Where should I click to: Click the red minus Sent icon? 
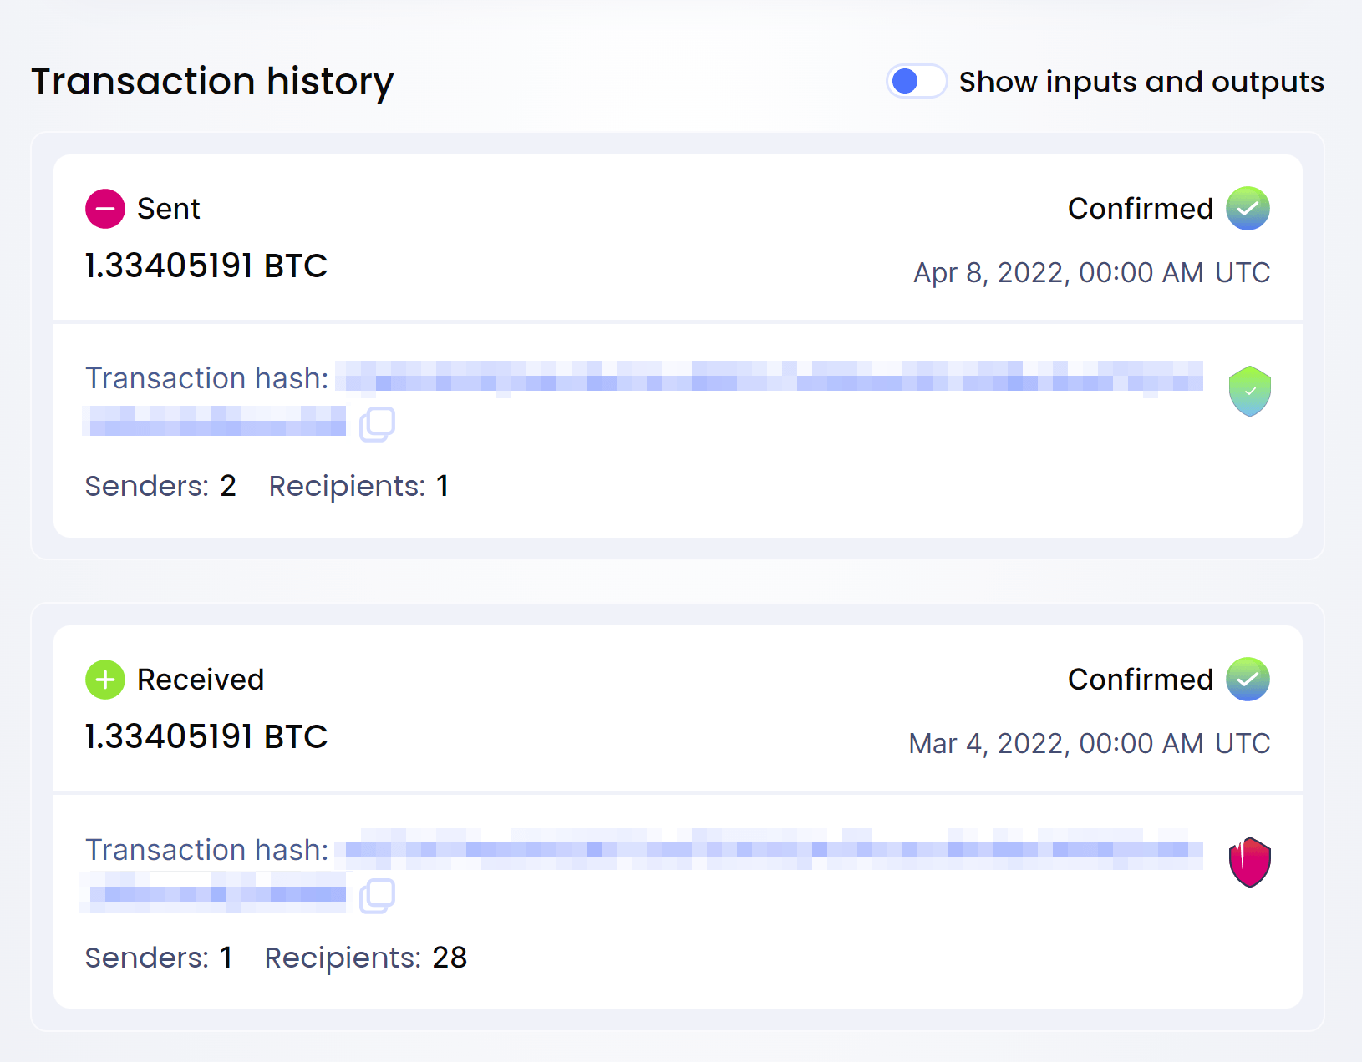[105, 209]
